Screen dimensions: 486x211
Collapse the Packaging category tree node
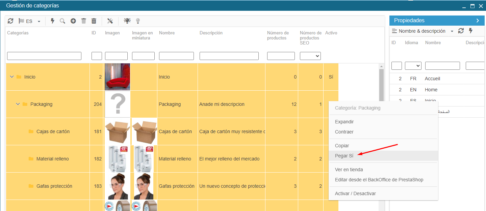click(x=18, y=104)
